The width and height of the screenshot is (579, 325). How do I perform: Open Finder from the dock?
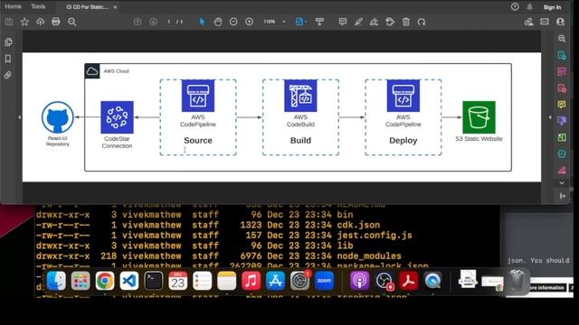[56, 281]
